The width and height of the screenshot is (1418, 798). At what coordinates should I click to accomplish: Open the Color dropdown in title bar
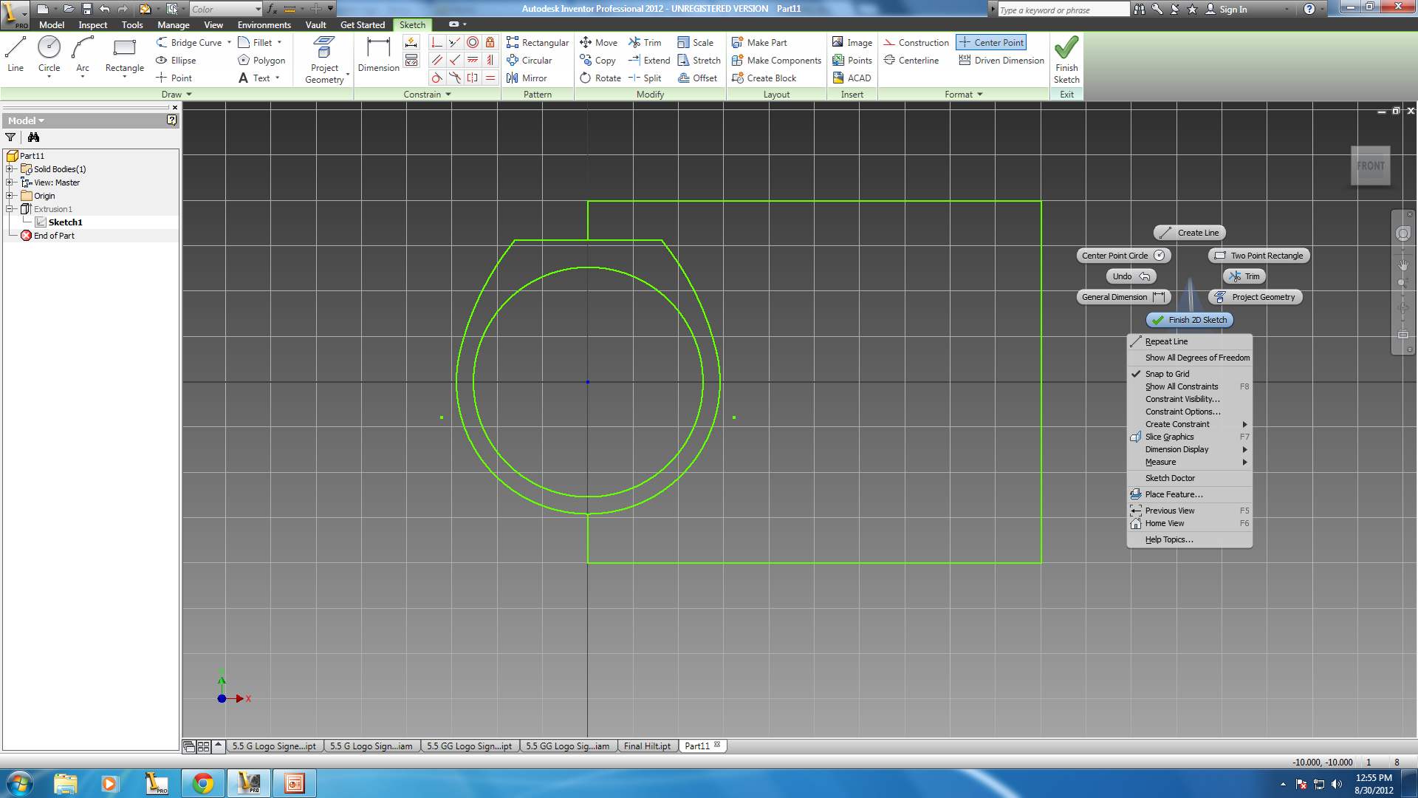pyautogui.click(x=226, y=9)
